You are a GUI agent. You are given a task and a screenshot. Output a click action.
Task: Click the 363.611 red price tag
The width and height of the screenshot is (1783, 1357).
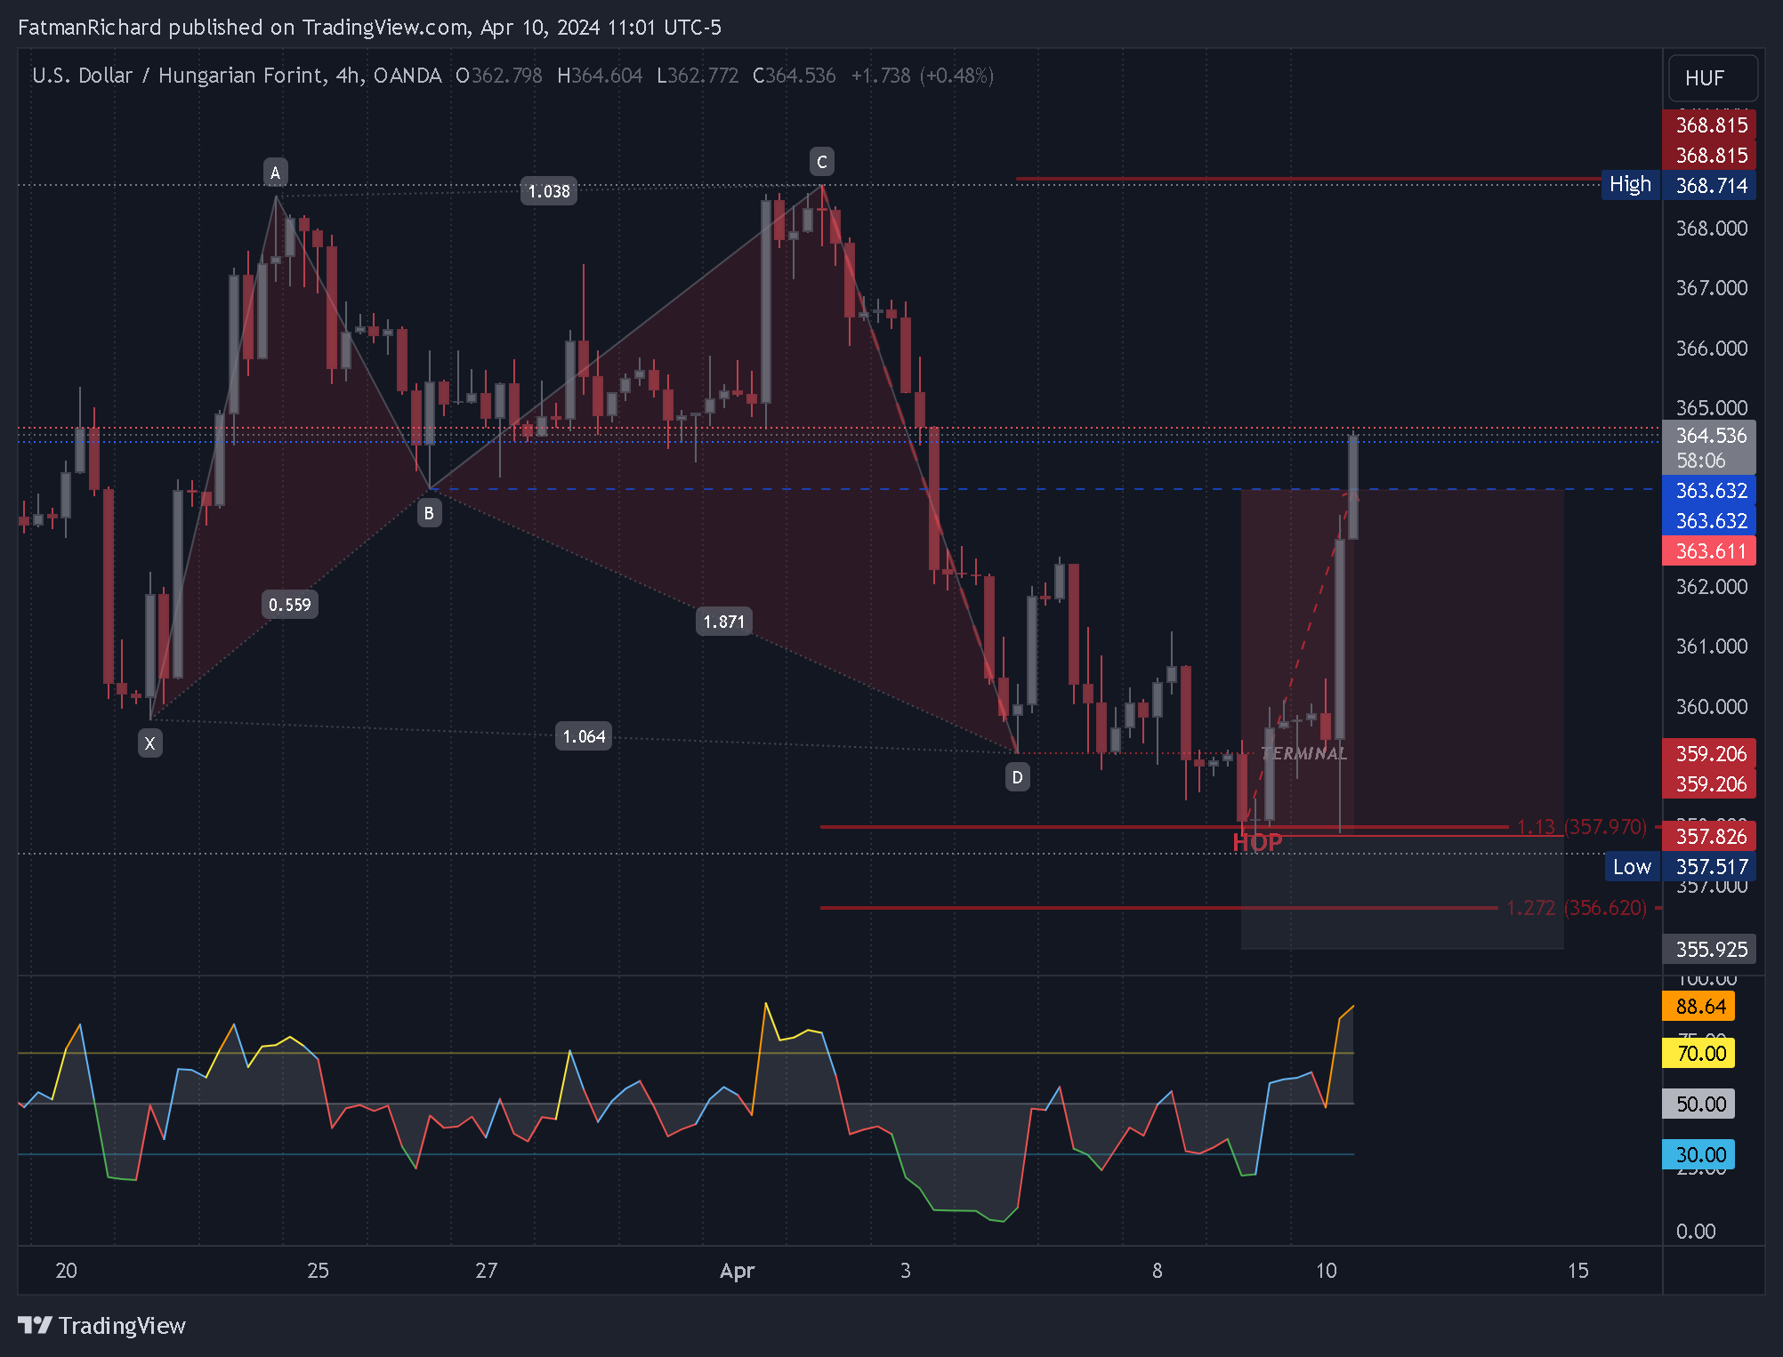[x=1709, y=551]
